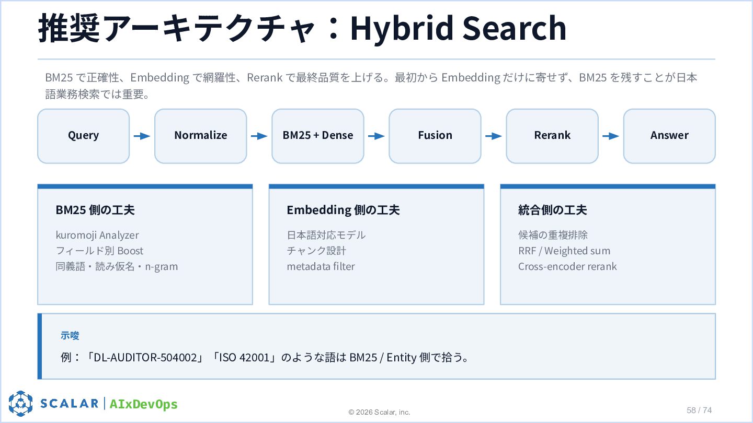Screen dimensions: 753x423
Task: Click the arrow between Fusion and Rerank
Action: tap(493, 136)
